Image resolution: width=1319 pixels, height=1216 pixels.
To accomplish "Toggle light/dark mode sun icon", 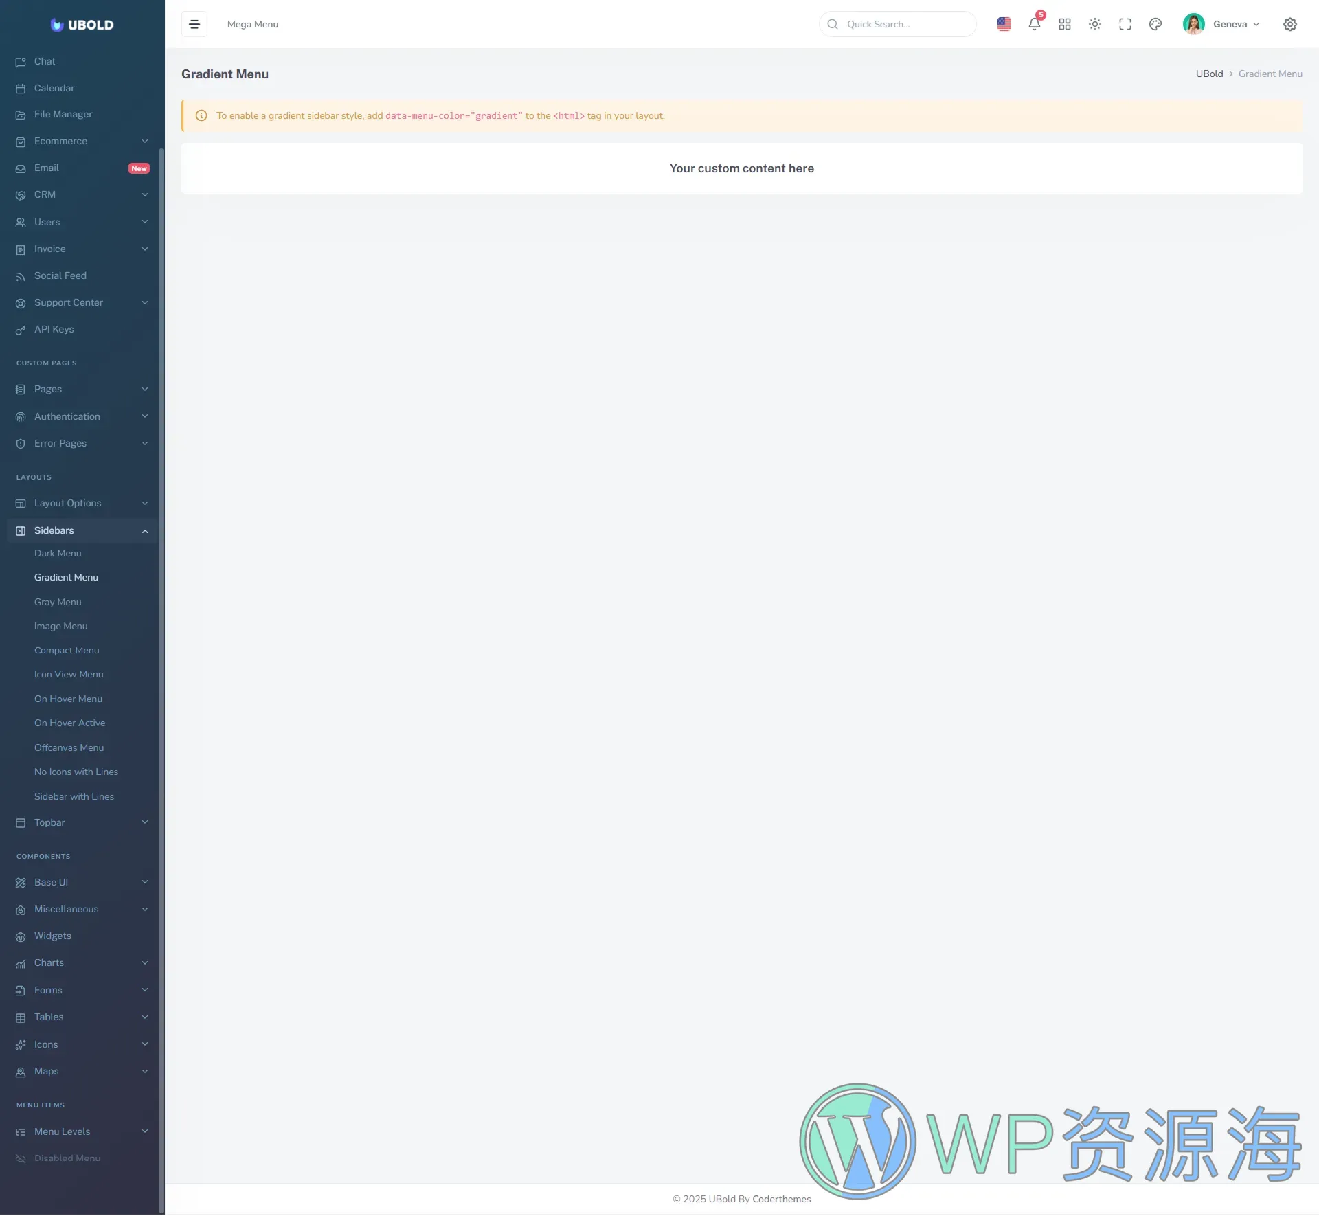I will (x=1094, y=24).
